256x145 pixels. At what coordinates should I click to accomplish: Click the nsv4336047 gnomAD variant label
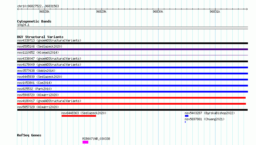pos(49,59)
